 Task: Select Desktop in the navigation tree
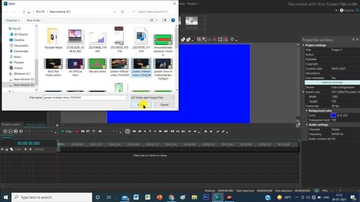(x=17, y=40)
